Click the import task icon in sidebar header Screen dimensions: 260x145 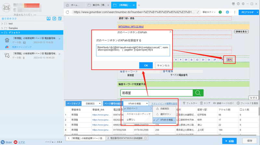48,18
